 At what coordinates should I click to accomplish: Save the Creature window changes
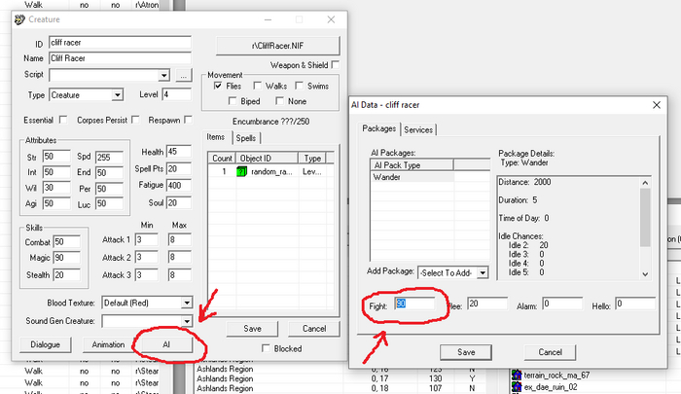click(252, 329)
